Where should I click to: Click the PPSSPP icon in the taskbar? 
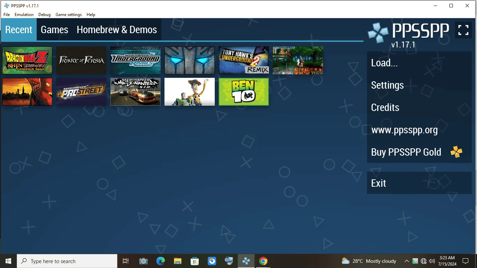[x=246, y=261]
